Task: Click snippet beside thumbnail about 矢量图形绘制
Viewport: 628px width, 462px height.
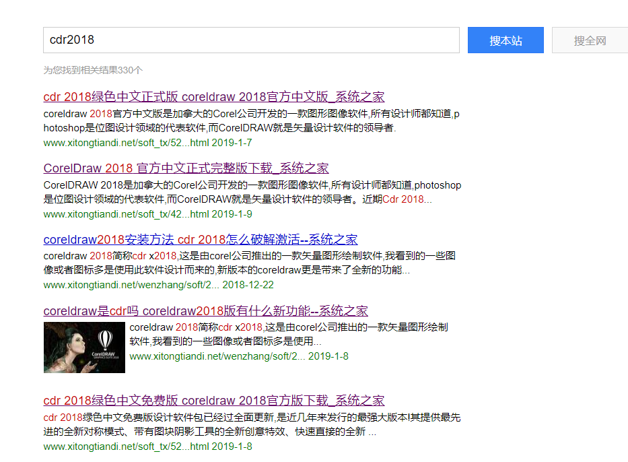Action: tap(288, 335)
